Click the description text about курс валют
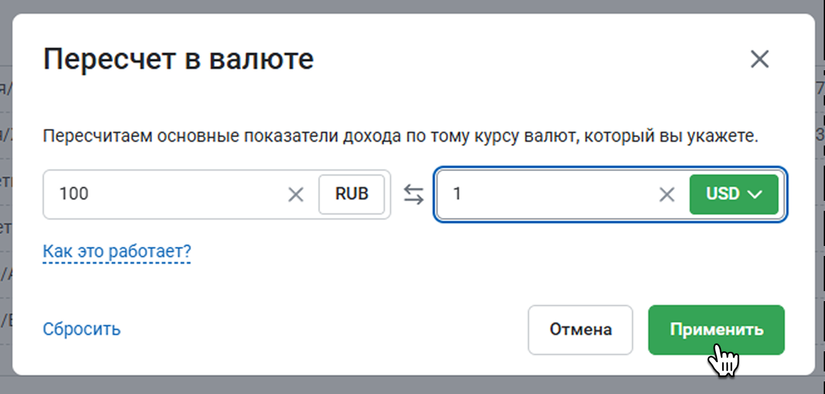Screen dimensions: 825x394 coord(401,136)
